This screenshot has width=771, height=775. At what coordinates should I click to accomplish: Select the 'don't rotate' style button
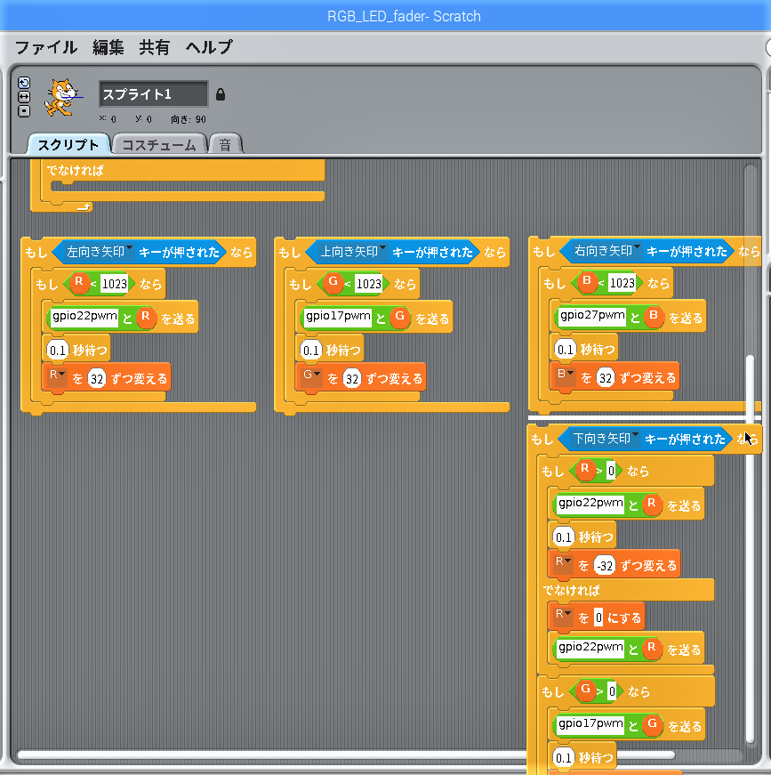point(24,110)
